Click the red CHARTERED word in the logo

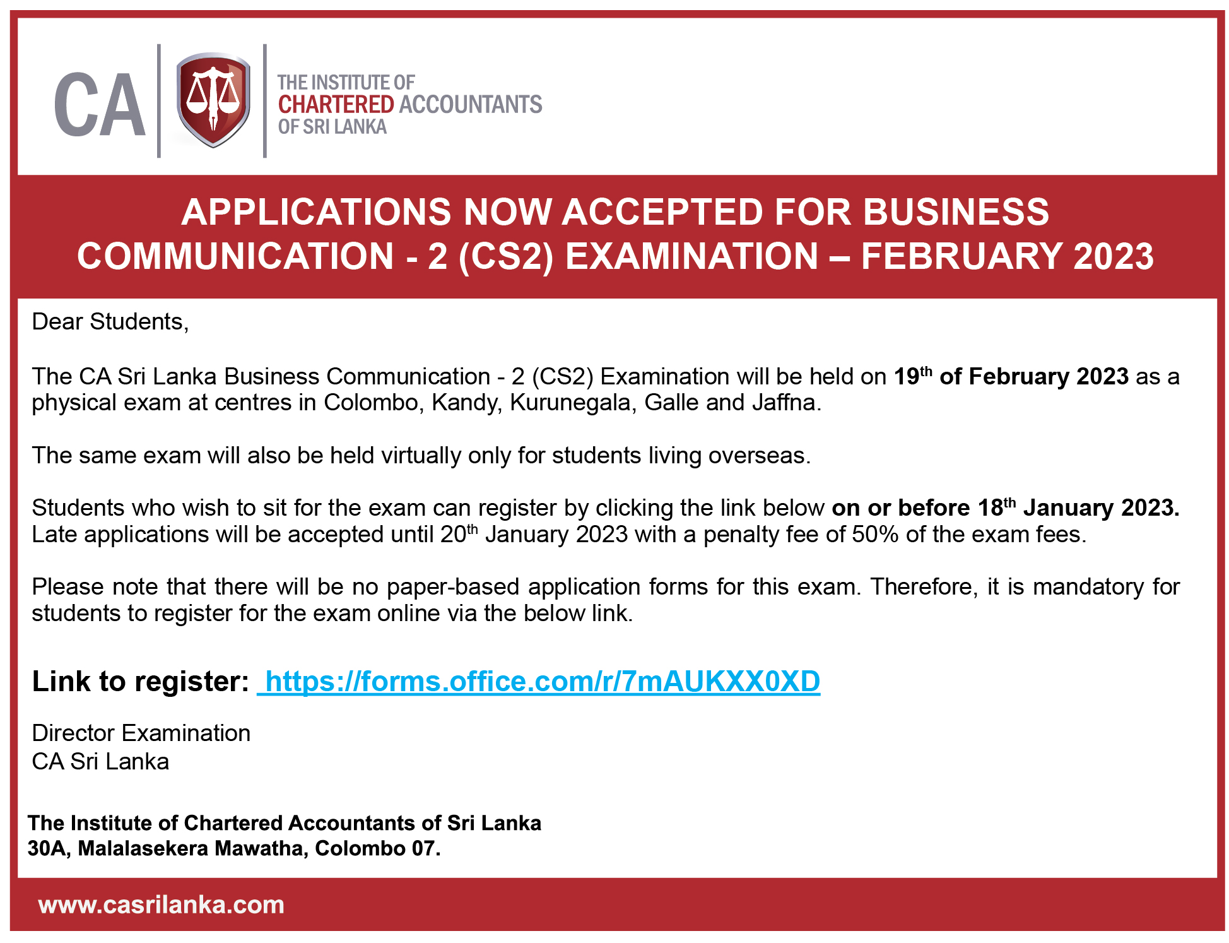(x=336, y=104)
